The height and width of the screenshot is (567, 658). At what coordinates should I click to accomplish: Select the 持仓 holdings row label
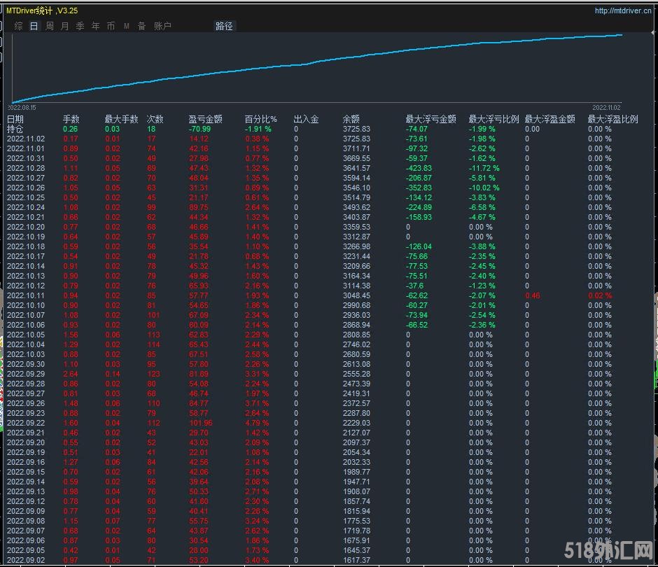coord(15,129)
